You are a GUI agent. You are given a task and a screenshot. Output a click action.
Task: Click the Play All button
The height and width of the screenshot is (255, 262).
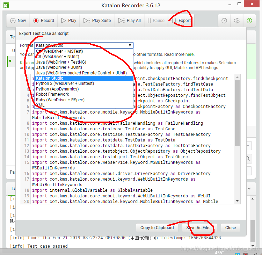pyautogui.click(x=129, y=21)
